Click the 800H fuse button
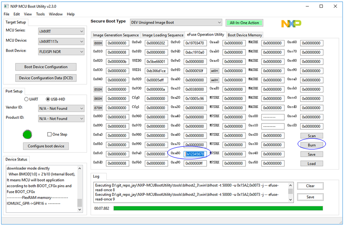 (98, 43)
